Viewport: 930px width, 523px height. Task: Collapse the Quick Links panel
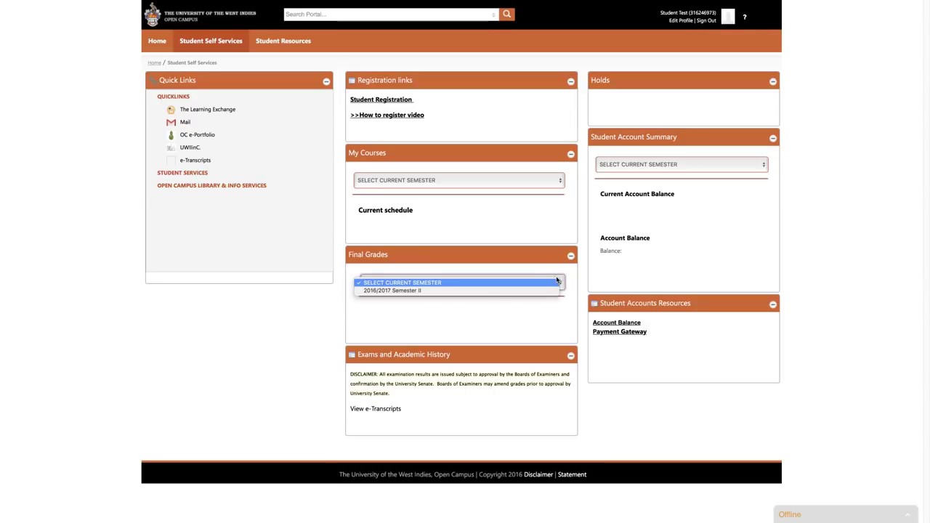coord(326,81)
